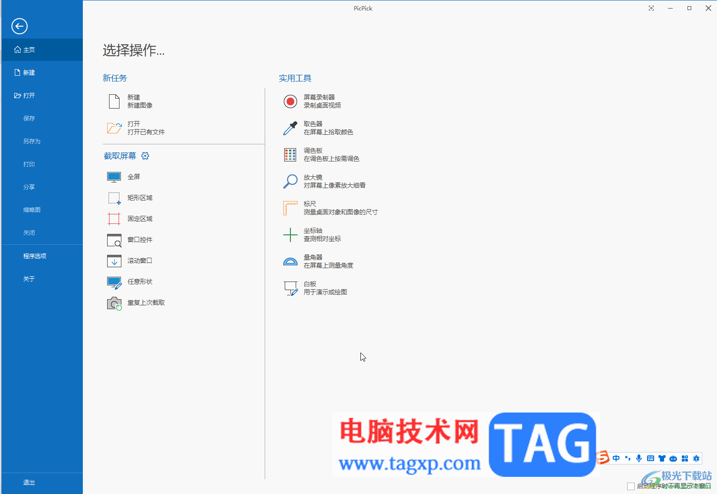The image size is (717, 494).
Task: Click the Sogou S logo on the IME bar
Action: [x=603, y=458]
